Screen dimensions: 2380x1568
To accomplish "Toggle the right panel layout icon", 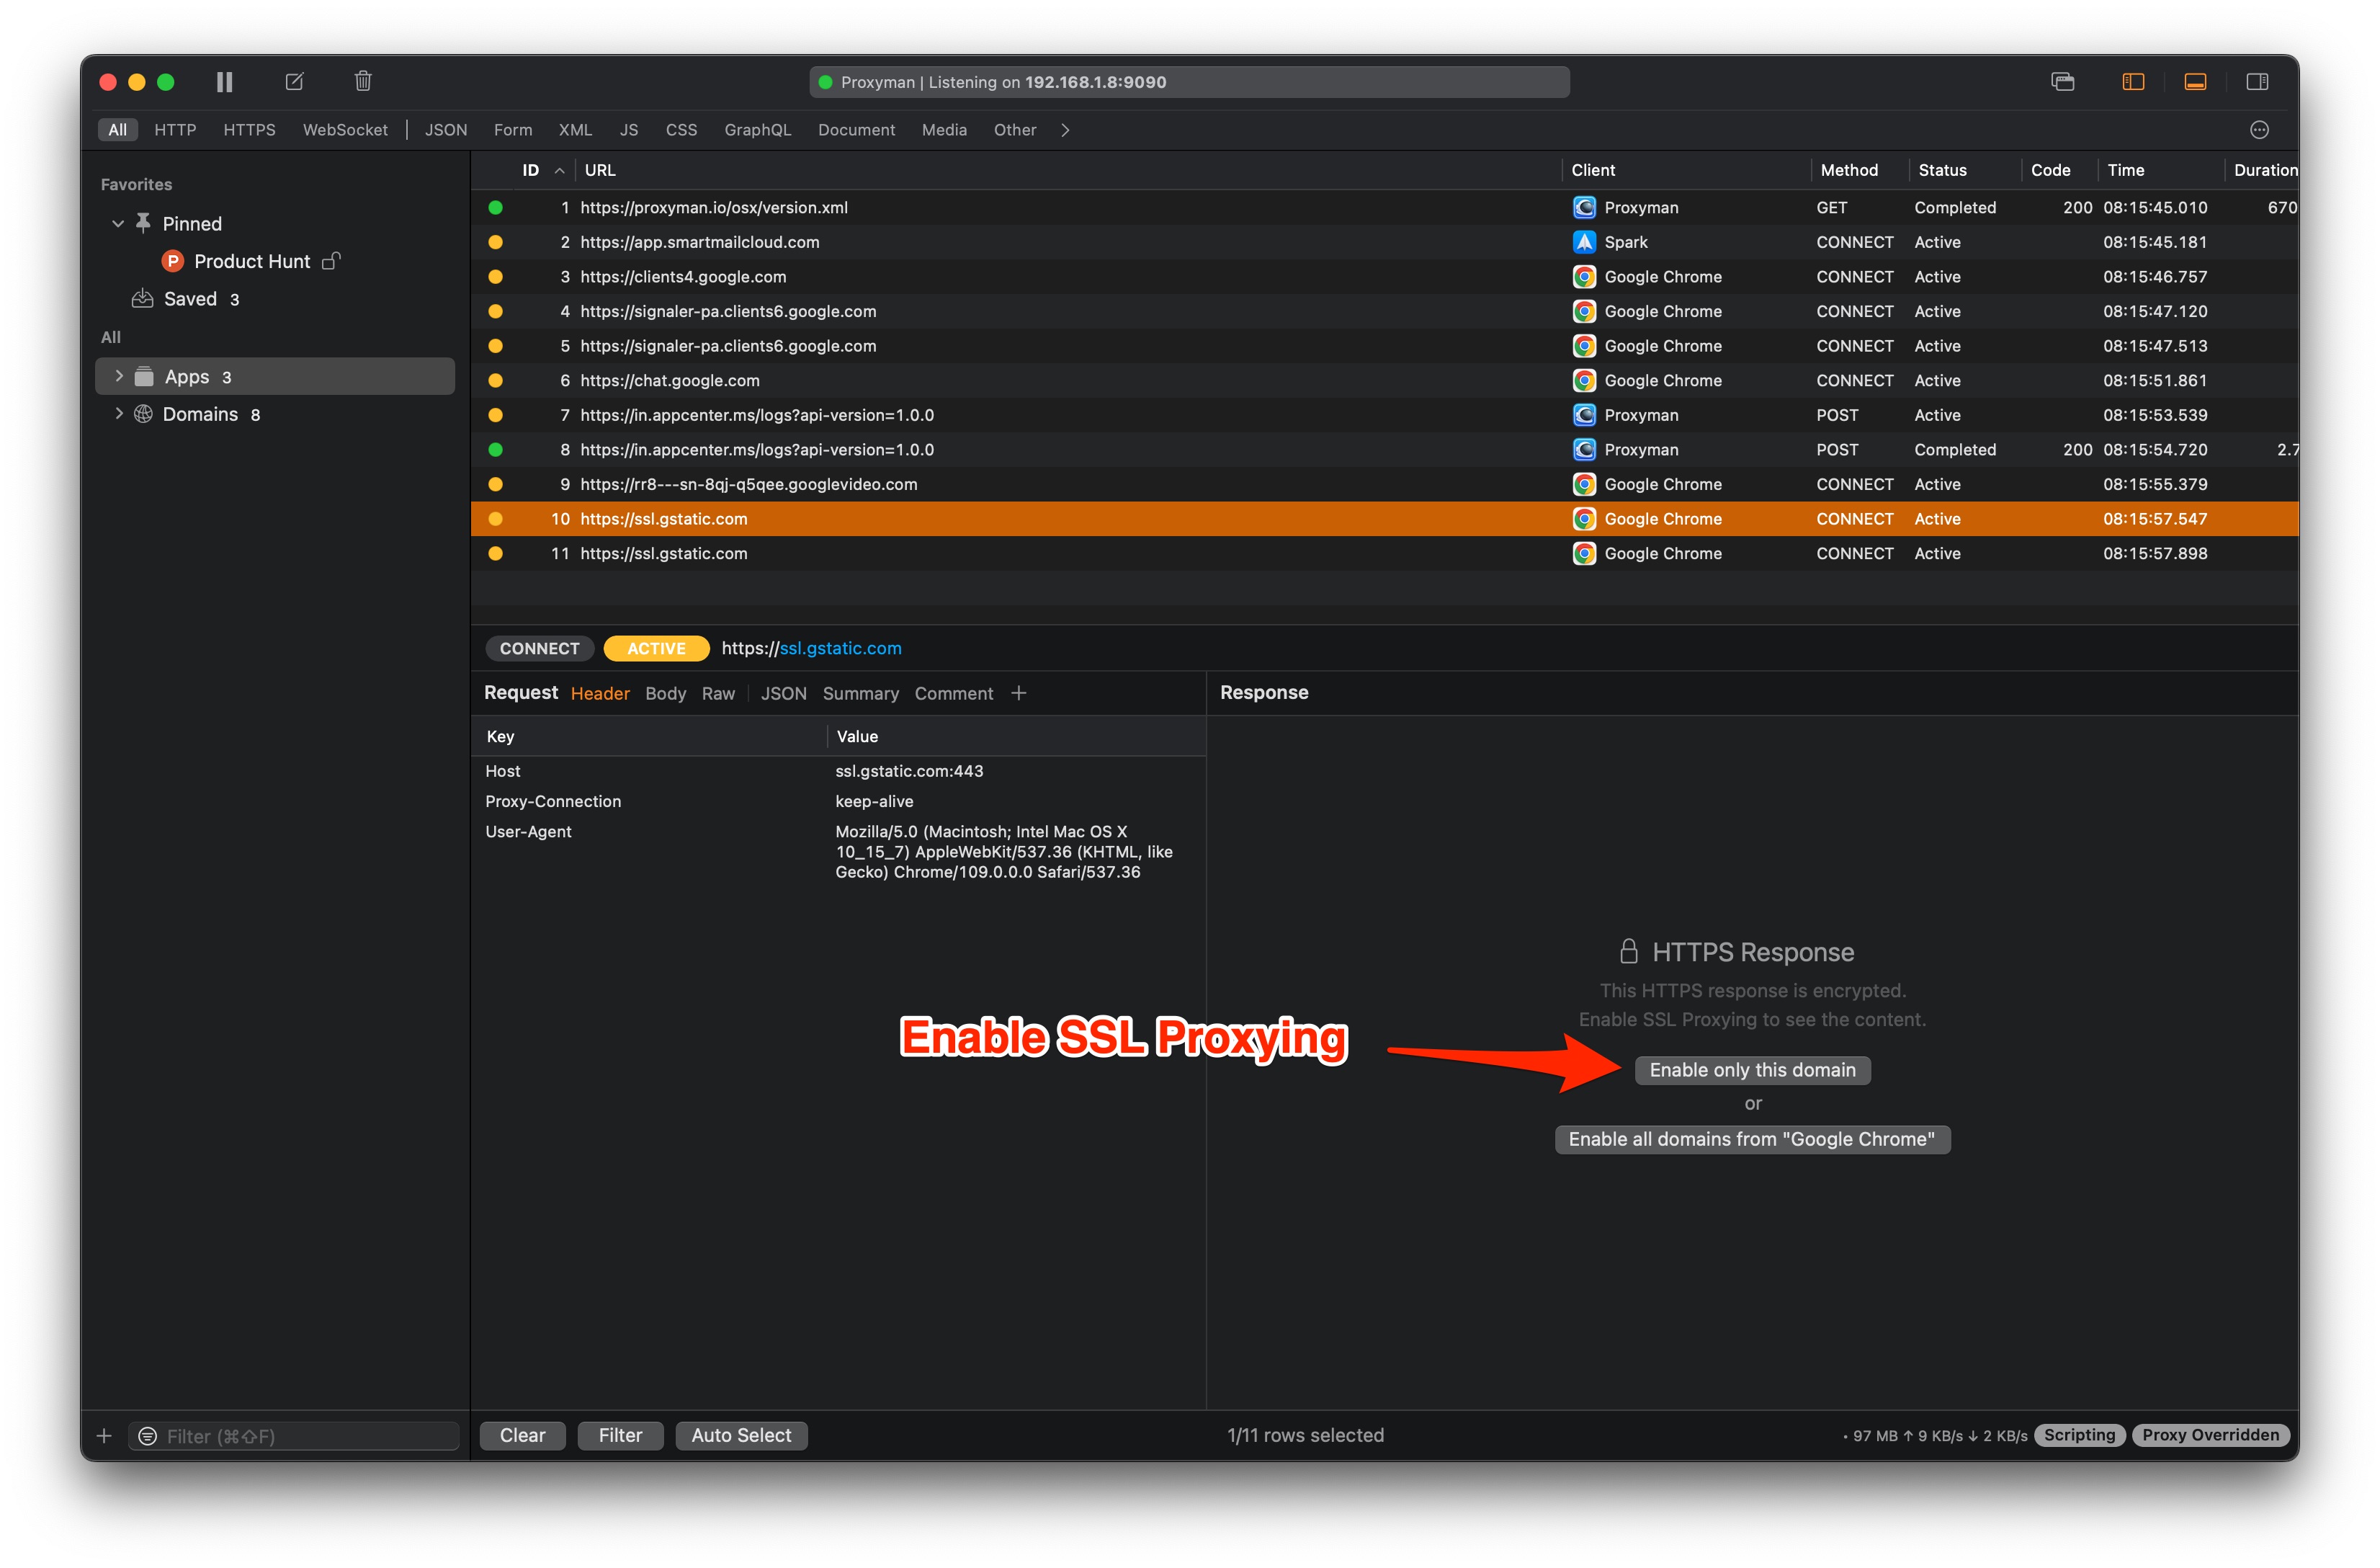I will point(2257,82).
